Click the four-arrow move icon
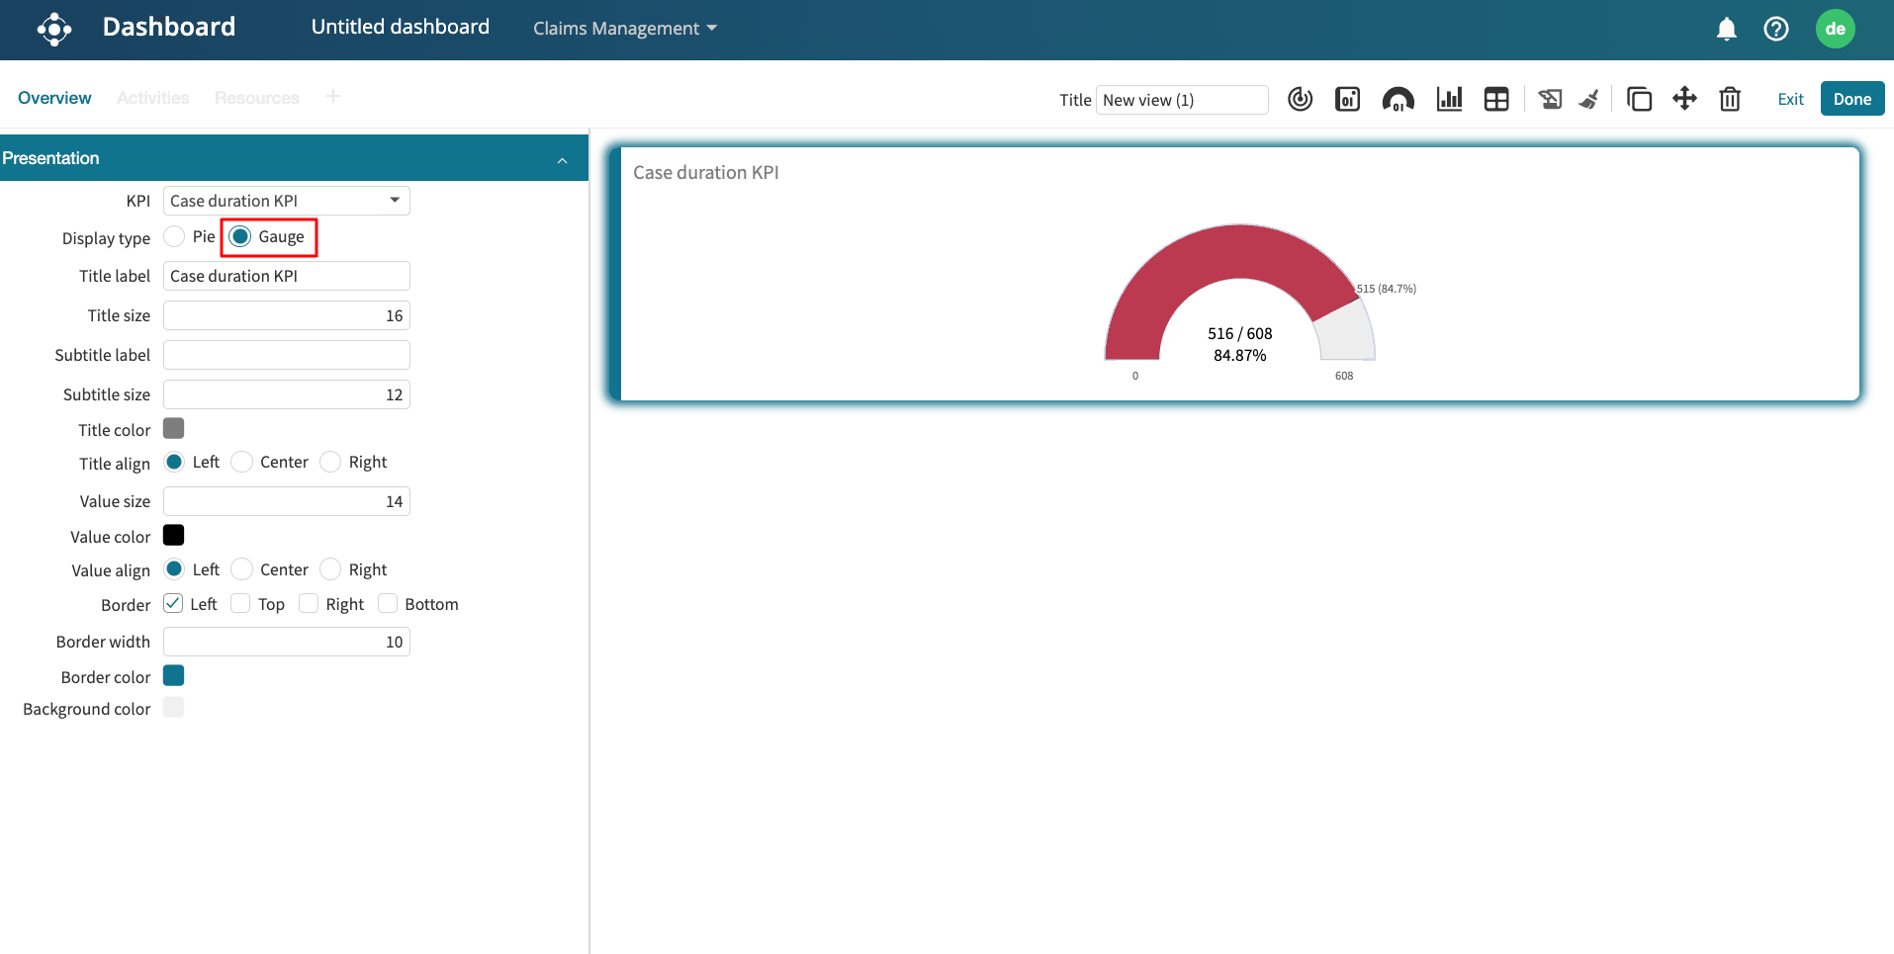1894x954 pixels. (1684, 99)
